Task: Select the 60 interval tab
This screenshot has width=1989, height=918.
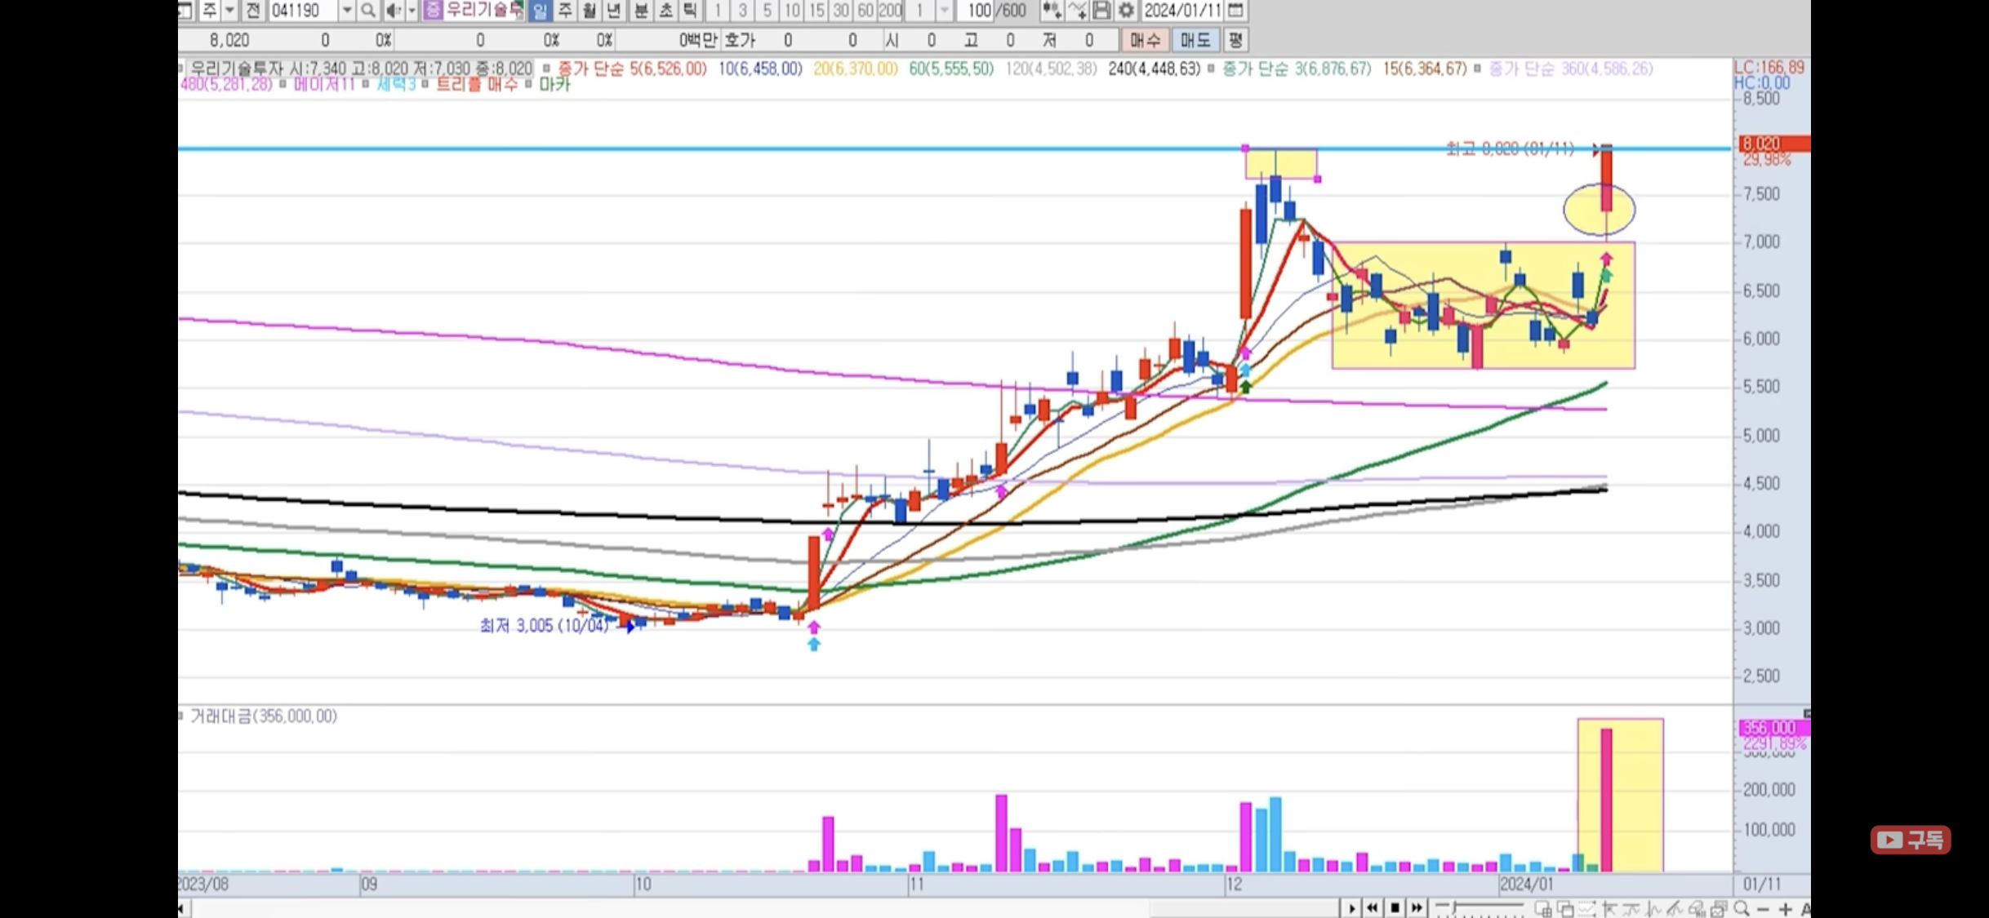Action: coord(865,11)
